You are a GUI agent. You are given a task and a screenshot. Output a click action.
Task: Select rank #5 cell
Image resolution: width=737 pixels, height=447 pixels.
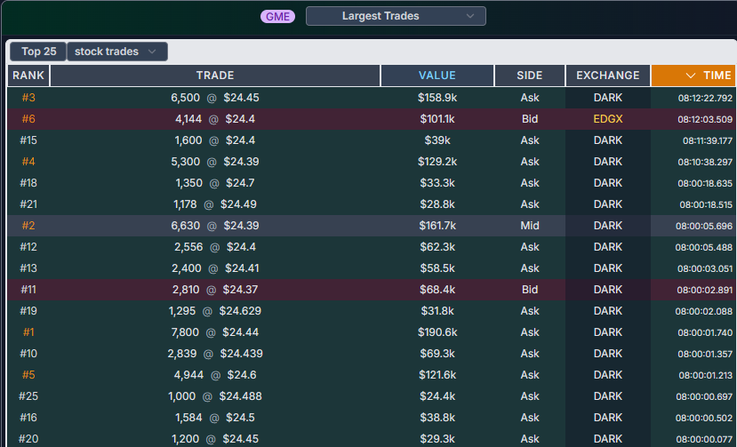click(x=28, y=375)
